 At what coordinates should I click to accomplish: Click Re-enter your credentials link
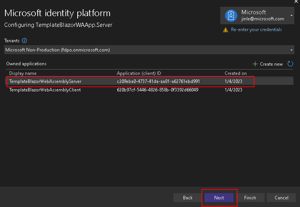pyautogui.click(x=256, y=30)
